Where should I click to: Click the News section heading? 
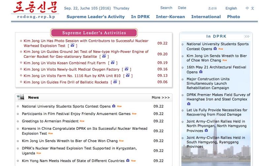click(x=33, y=97)
